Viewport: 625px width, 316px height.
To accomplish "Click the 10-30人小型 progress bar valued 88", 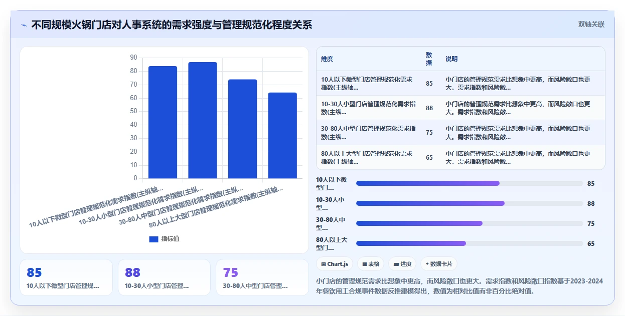I will [470, 203].
